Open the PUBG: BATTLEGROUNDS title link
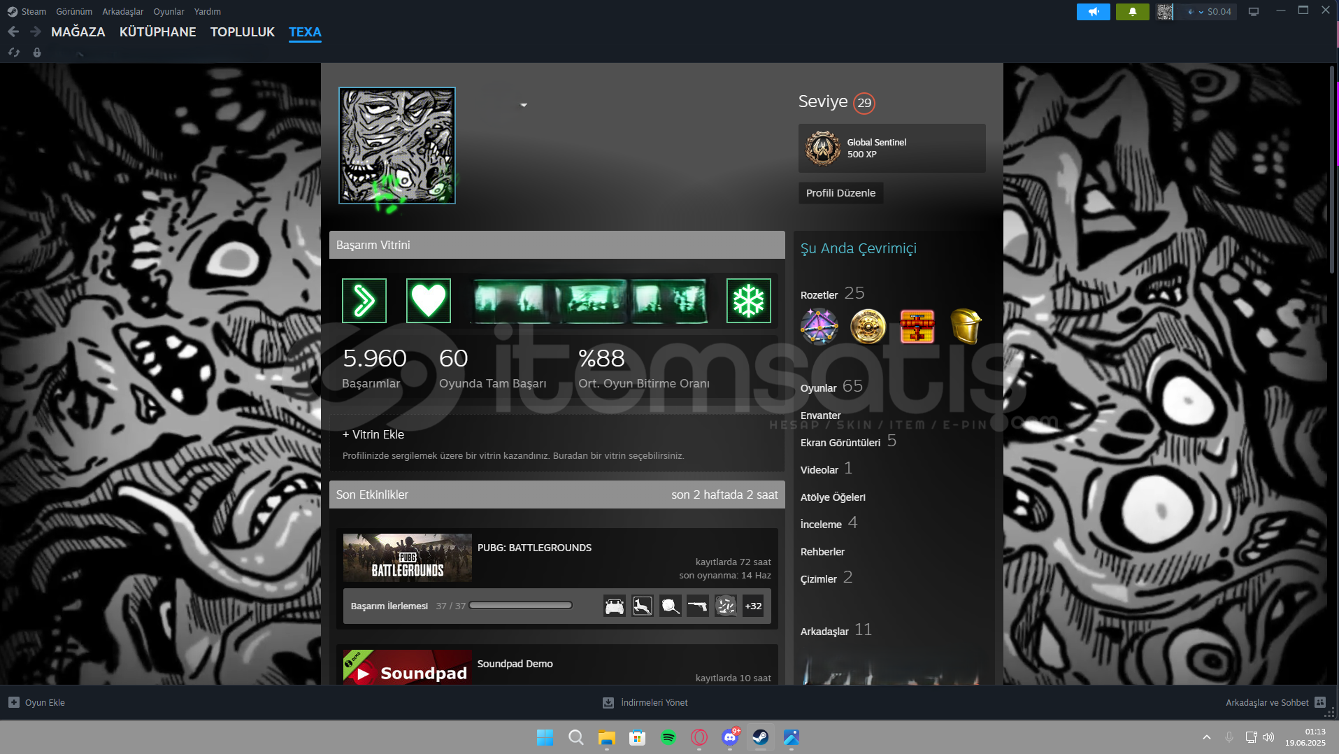This screenshot has width=1339, height=754. tap(534, 548)
